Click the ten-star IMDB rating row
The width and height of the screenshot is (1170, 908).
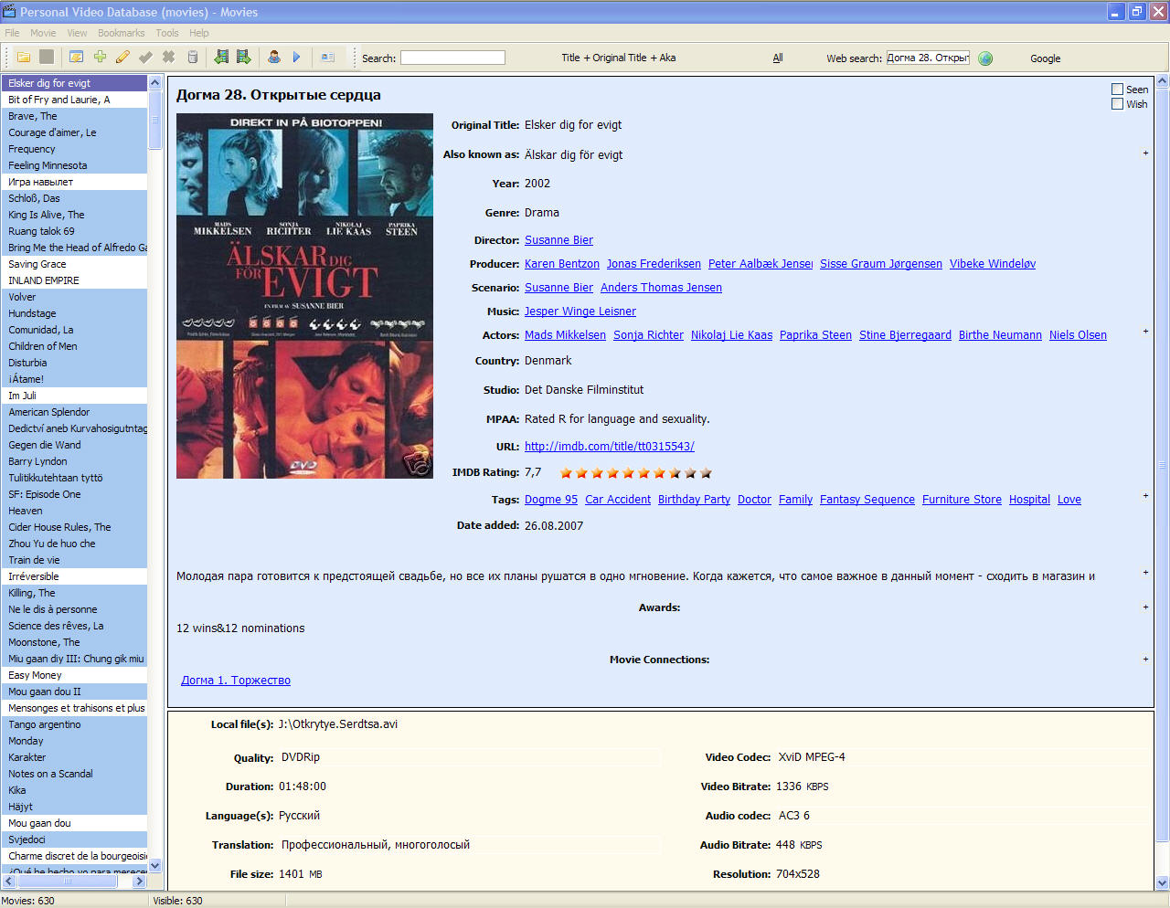tap(635, 473)
